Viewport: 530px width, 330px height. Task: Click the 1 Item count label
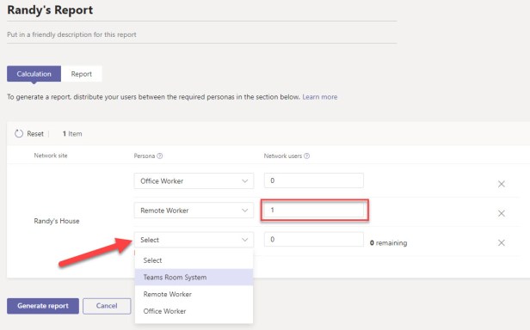pos(72,134)
